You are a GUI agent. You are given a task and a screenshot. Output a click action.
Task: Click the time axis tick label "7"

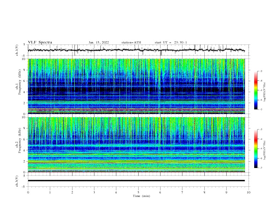[182, 192]
